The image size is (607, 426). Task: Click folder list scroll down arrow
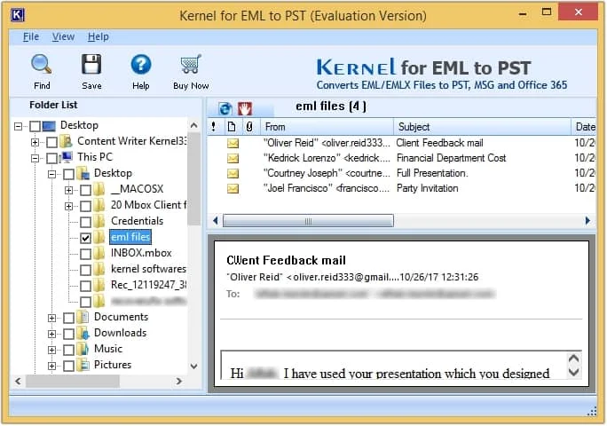[x=194, y=366]
